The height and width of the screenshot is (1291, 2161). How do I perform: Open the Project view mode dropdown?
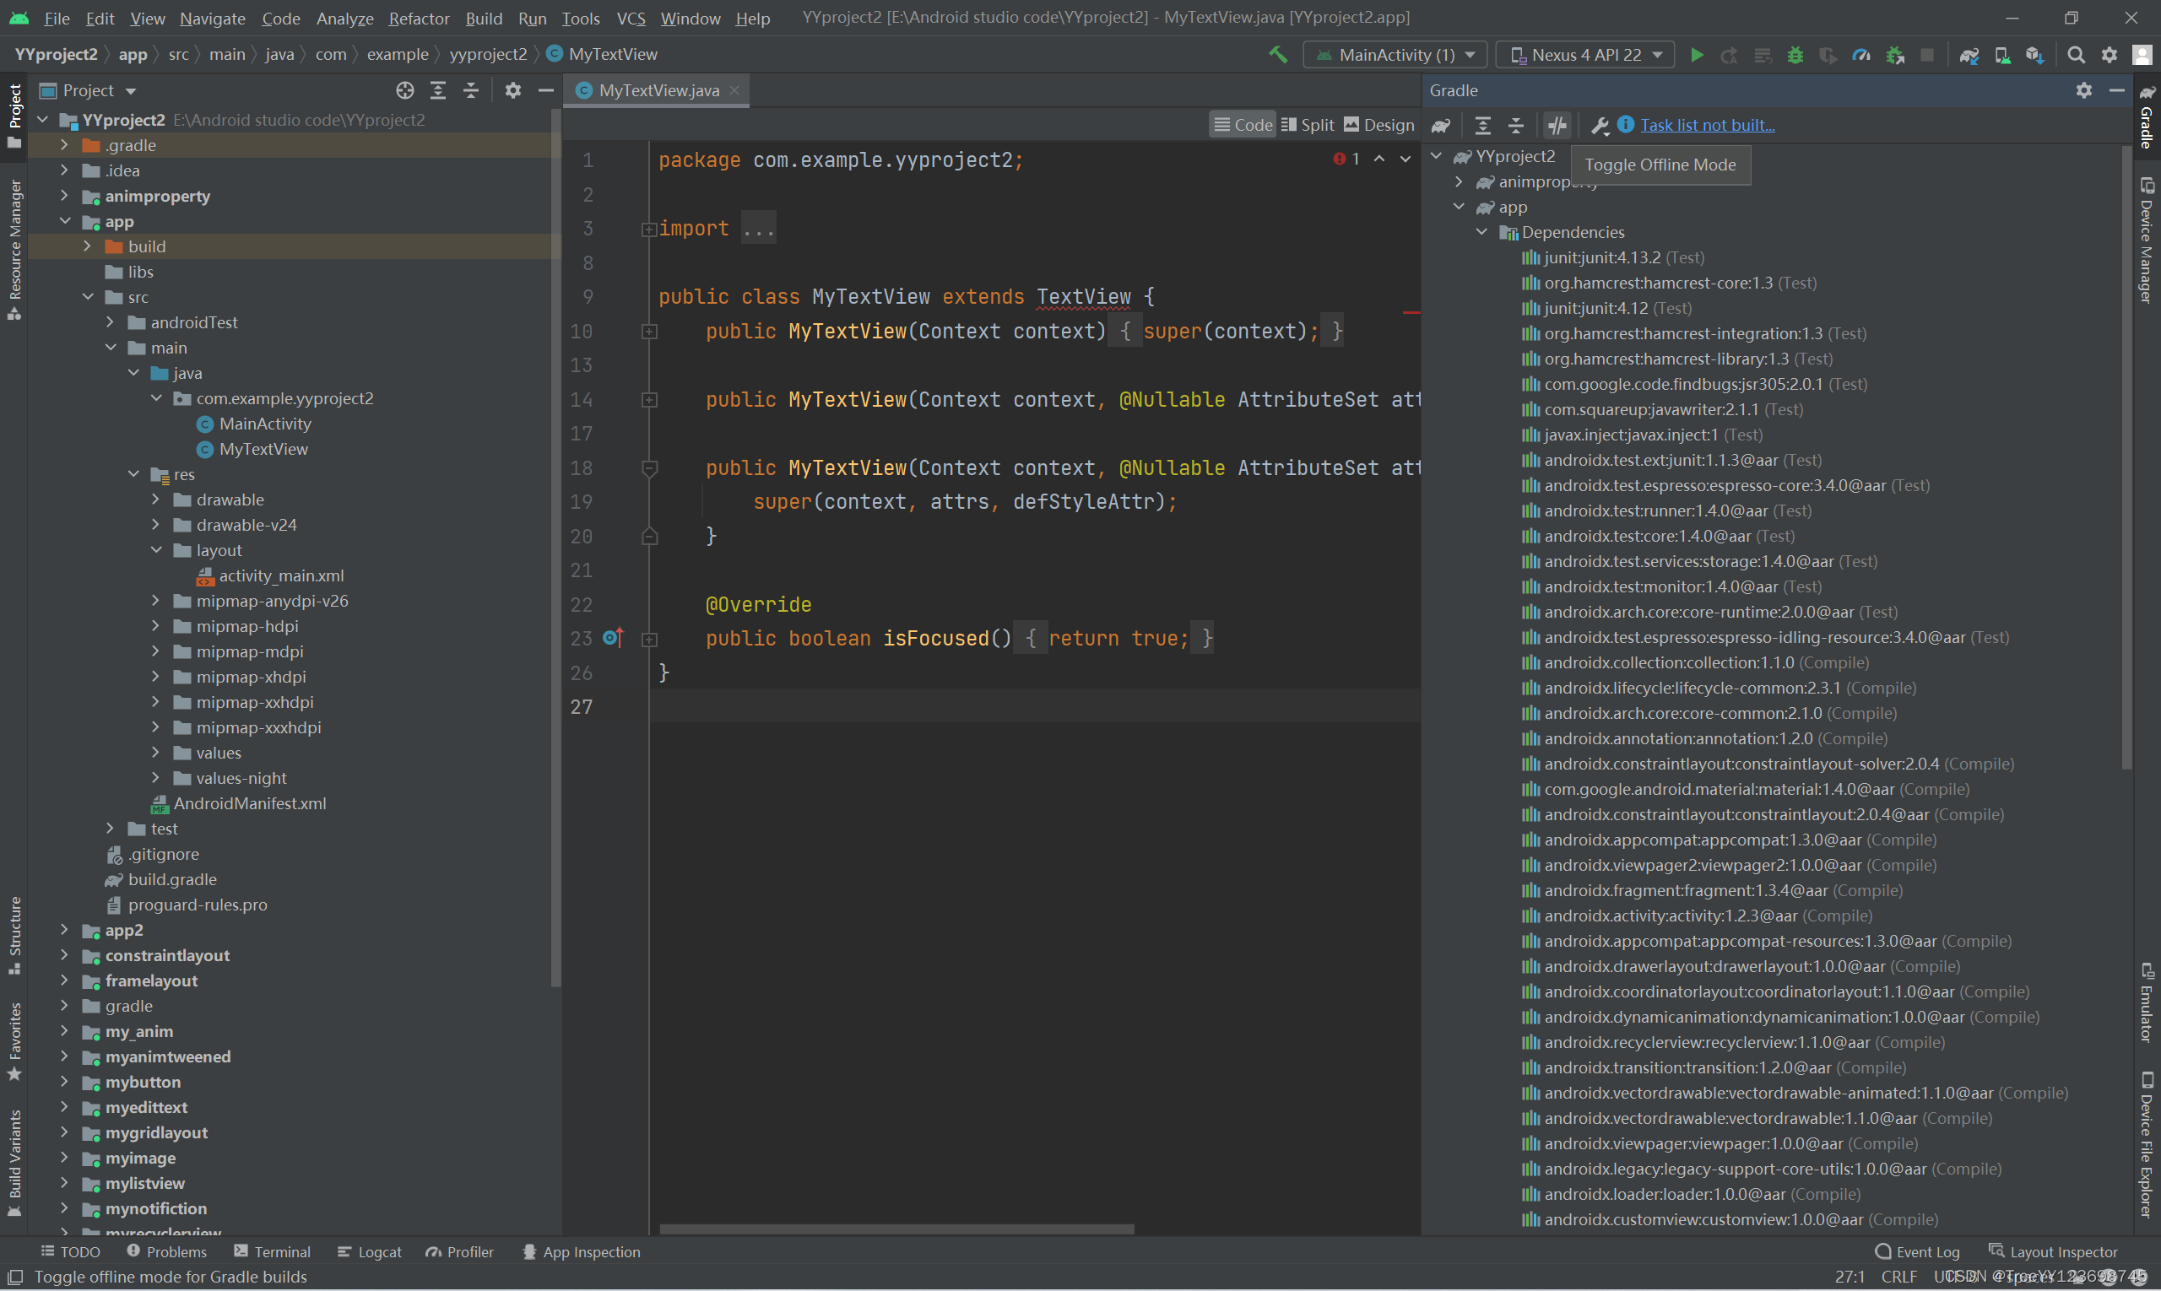coord(89,90)
